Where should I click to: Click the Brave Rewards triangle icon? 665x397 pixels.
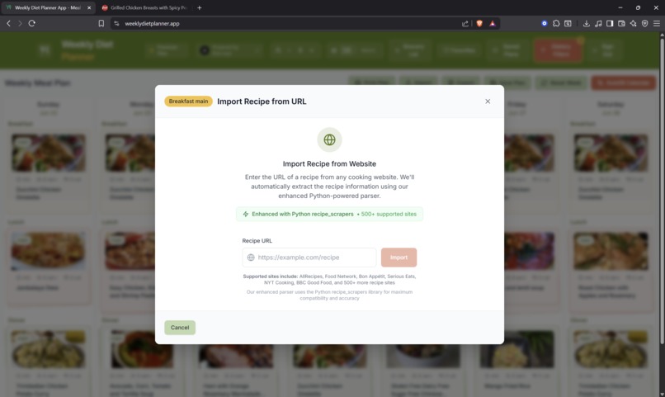[493, 23]
